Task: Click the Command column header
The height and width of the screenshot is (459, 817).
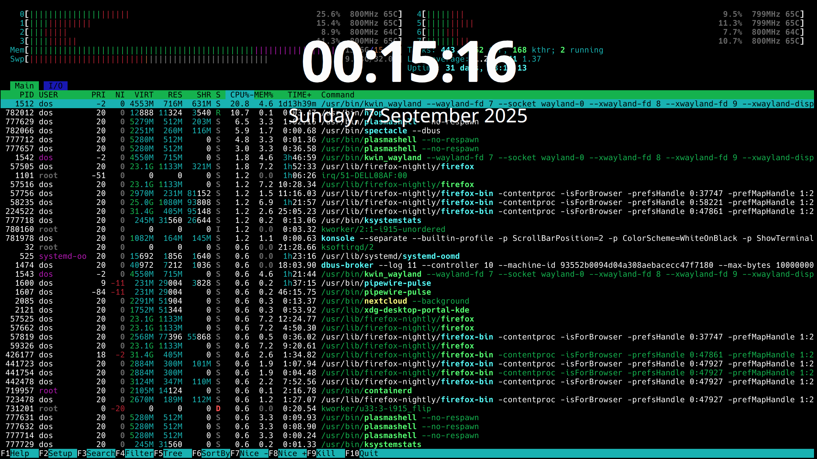Action: (338, 95)
